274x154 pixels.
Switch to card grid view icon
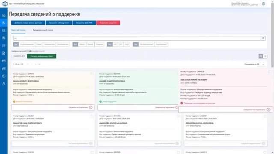[x=261, y=56]
